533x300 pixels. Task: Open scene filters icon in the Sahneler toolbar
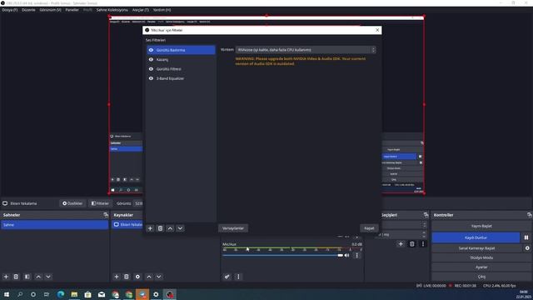[x=27, y=277]
